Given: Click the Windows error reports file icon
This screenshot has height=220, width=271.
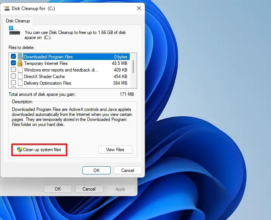Looking at the screenshot, I should 20,70.
